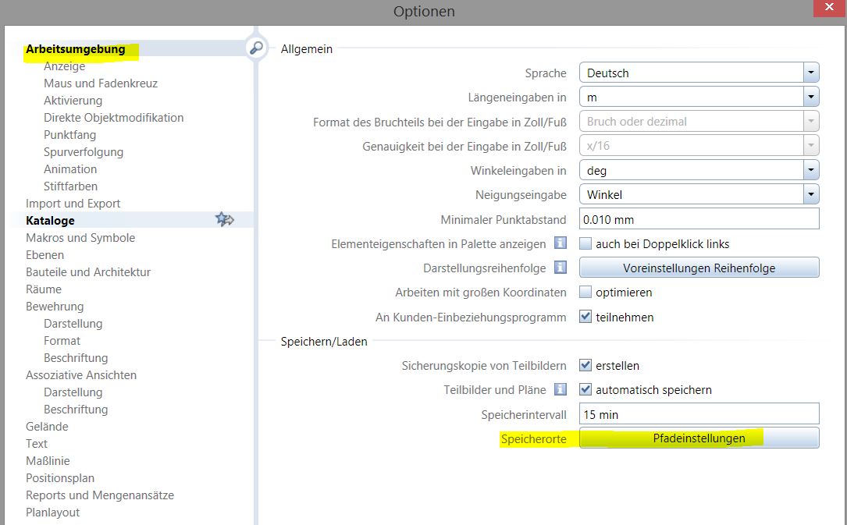Toggle the 'optimieren' checkbox for große Koordinaten

(x=585, y=293)
